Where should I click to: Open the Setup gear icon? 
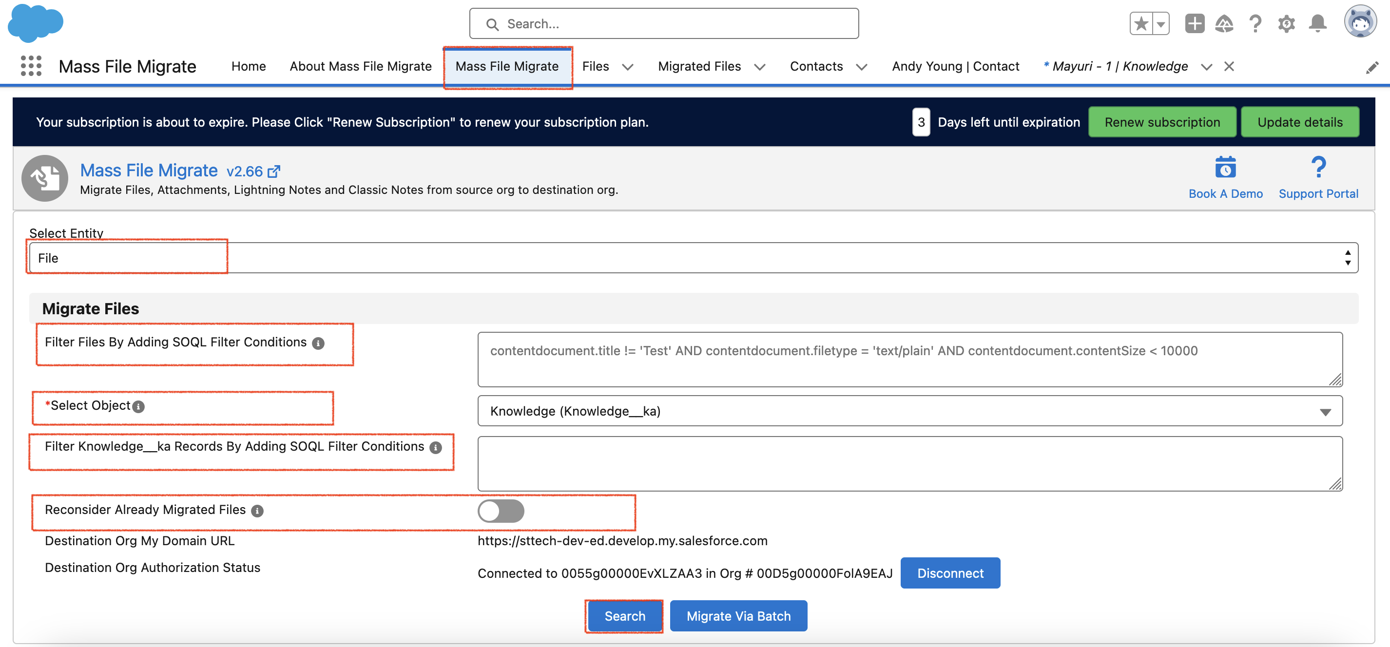tap(1286, 24)
